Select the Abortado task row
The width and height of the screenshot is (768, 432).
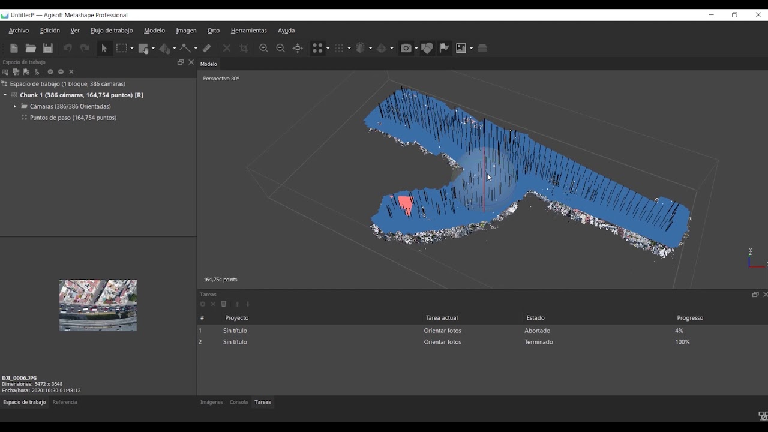click(482, 331)
